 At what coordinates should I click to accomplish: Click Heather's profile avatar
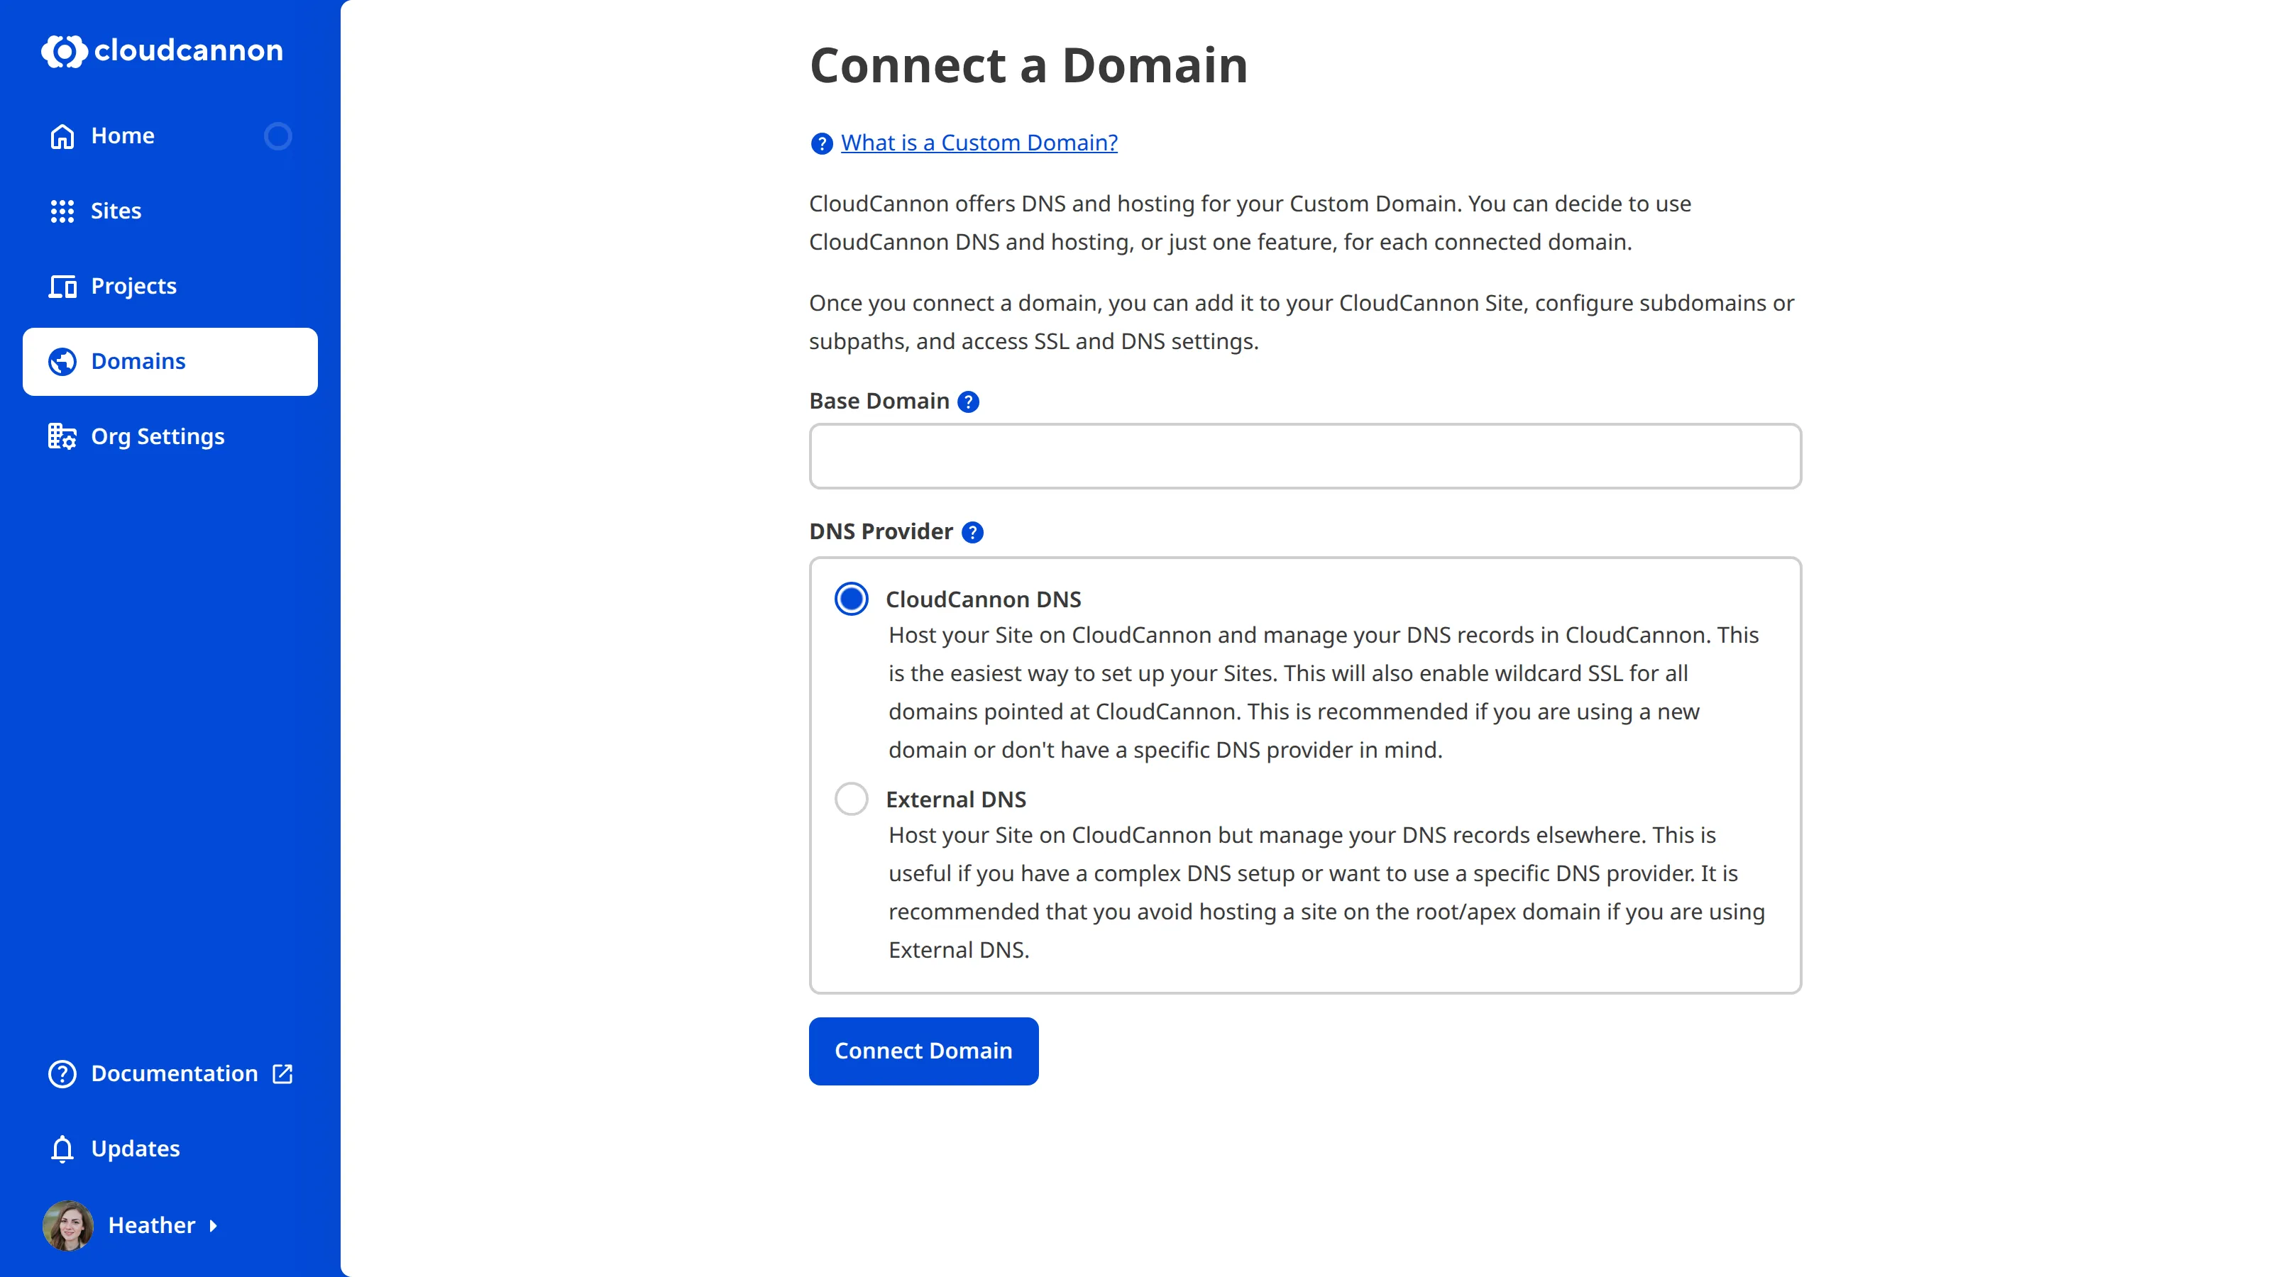[68, 1225]
